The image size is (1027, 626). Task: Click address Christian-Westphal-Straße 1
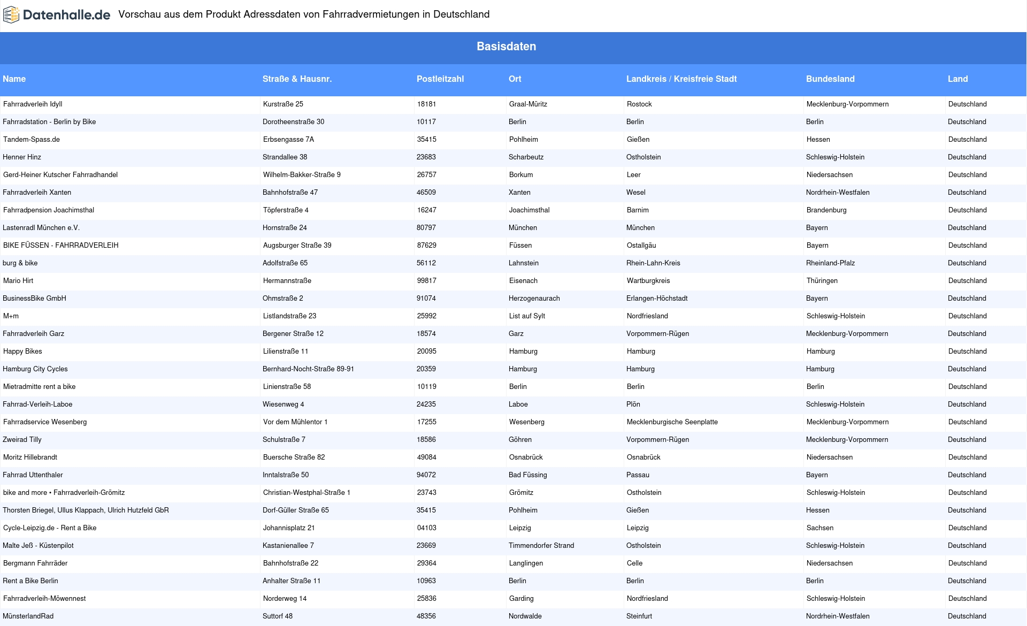306,493
